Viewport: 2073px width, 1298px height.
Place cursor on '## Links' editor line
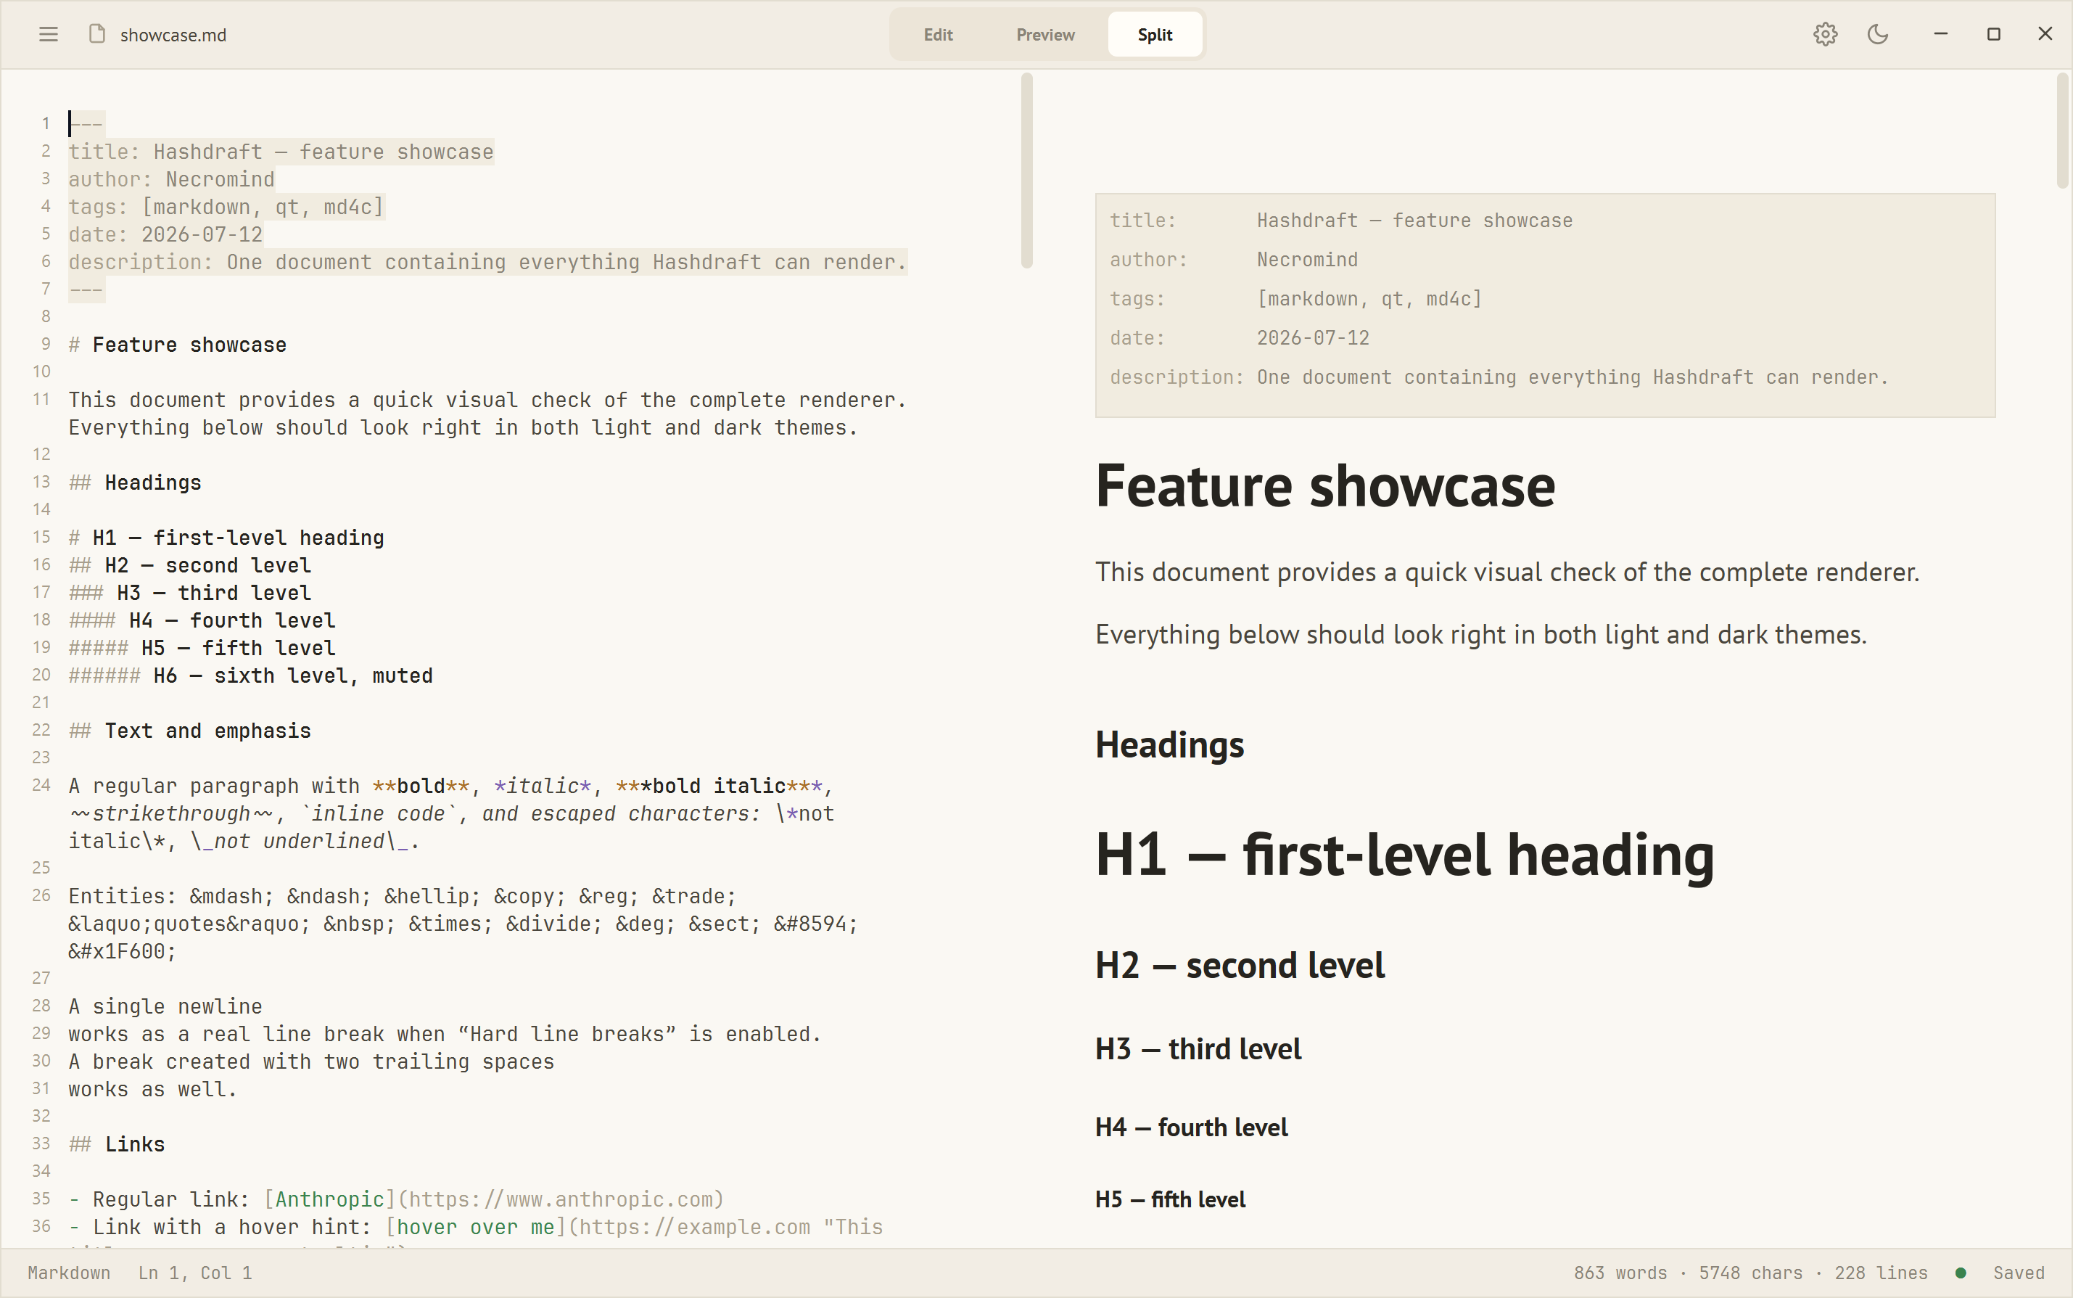117,1144
